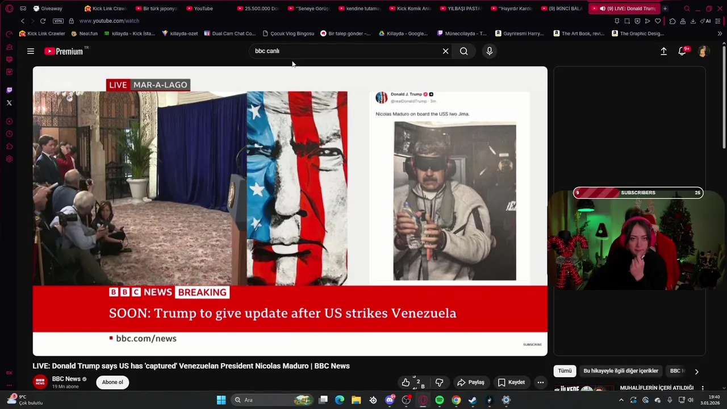Open Aria AI from the toolbar
The height and width of the screenshot is (409, 727).
pyautogui.click(x=706, y=21)
